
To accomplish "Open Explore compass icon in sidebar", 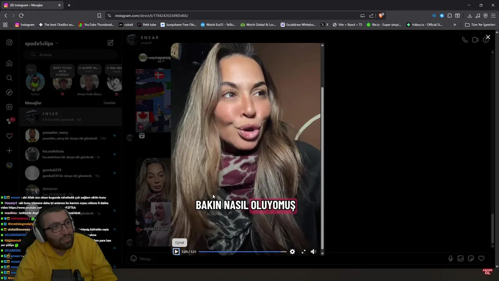I will (x=9, y=92).
